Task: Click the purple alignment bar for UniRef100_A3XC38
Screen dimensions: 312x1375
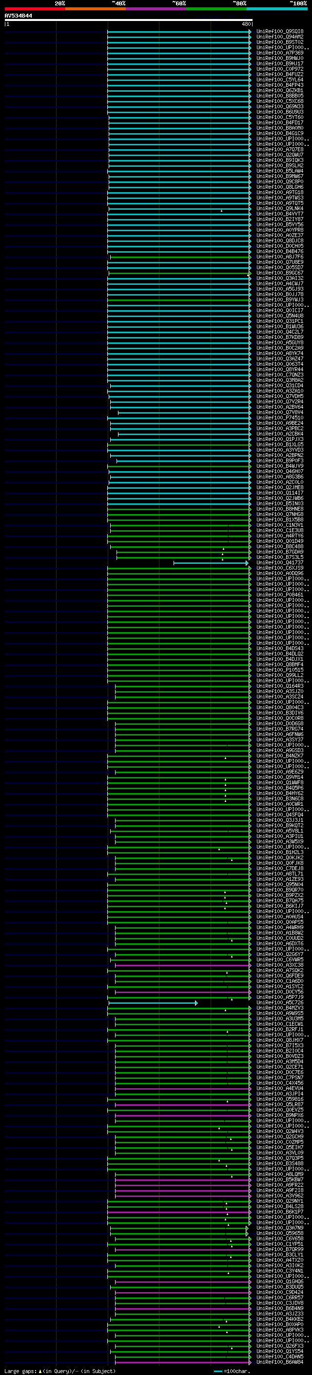Action: pyautogui.click(x=183, y=966)
